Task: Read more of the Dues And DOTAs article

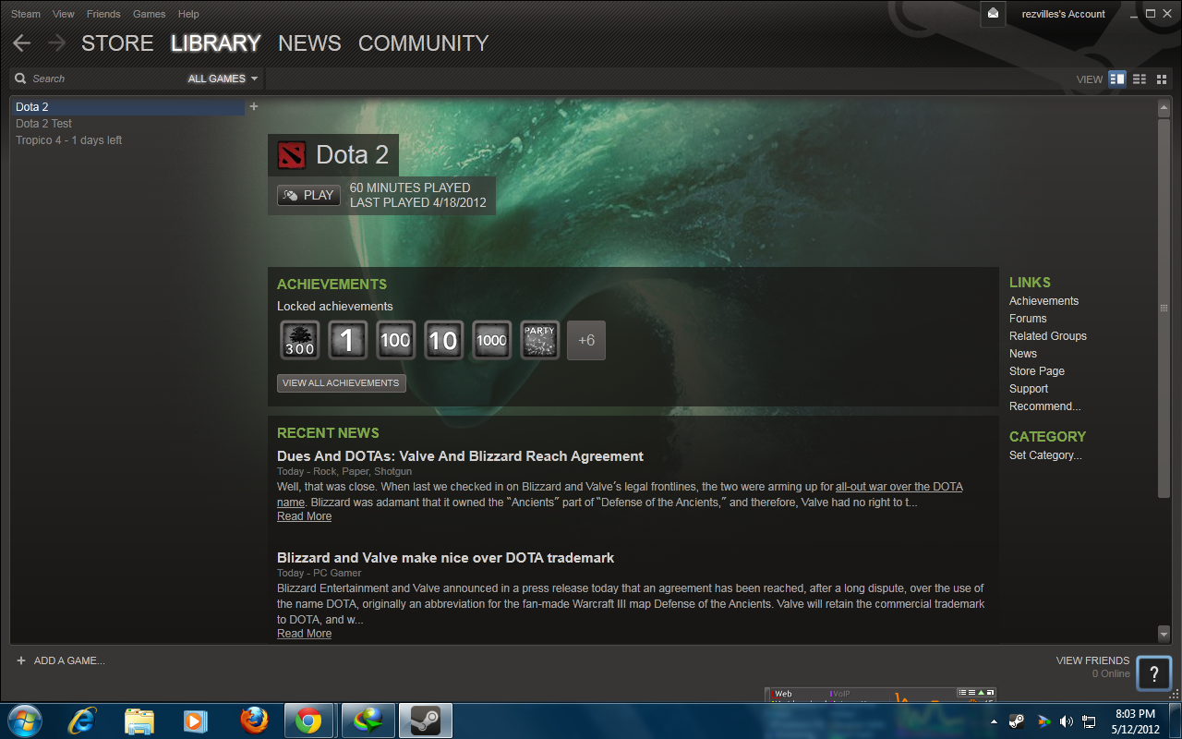Action: point(304,516)
